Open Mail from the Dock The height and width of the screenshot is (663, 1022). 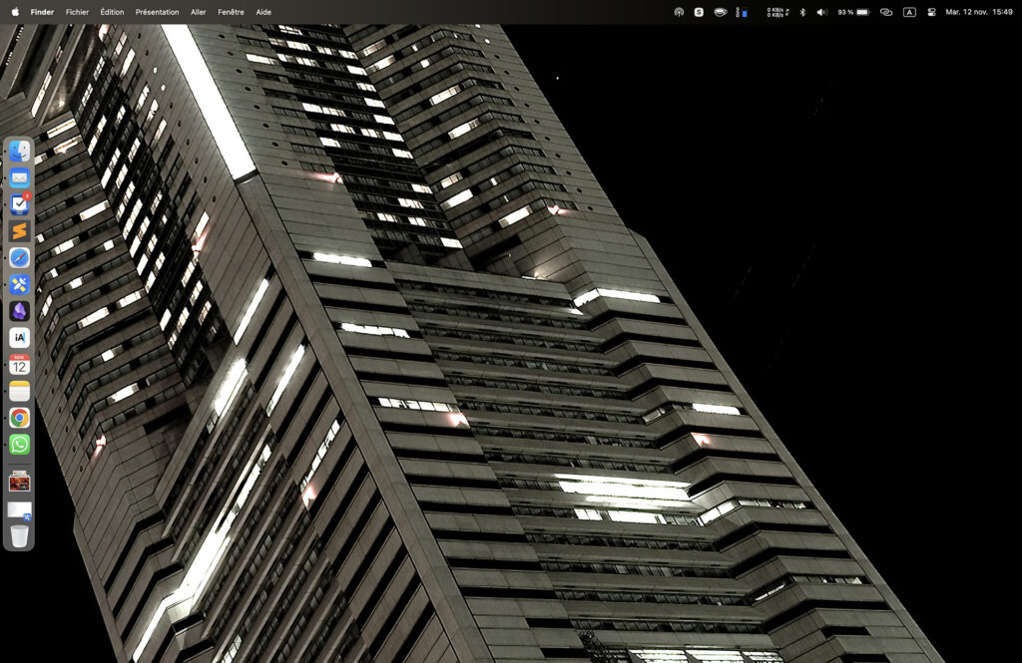pos(20,177)
